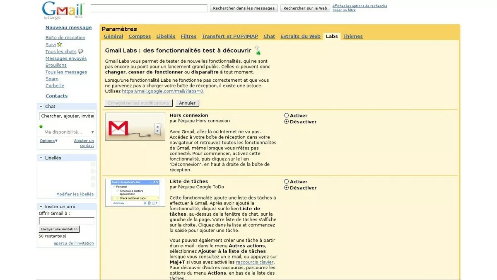Viewport: 497px width, 280px height.
Task: Click the star icon next to Suivi
Action: click(59, 44)
